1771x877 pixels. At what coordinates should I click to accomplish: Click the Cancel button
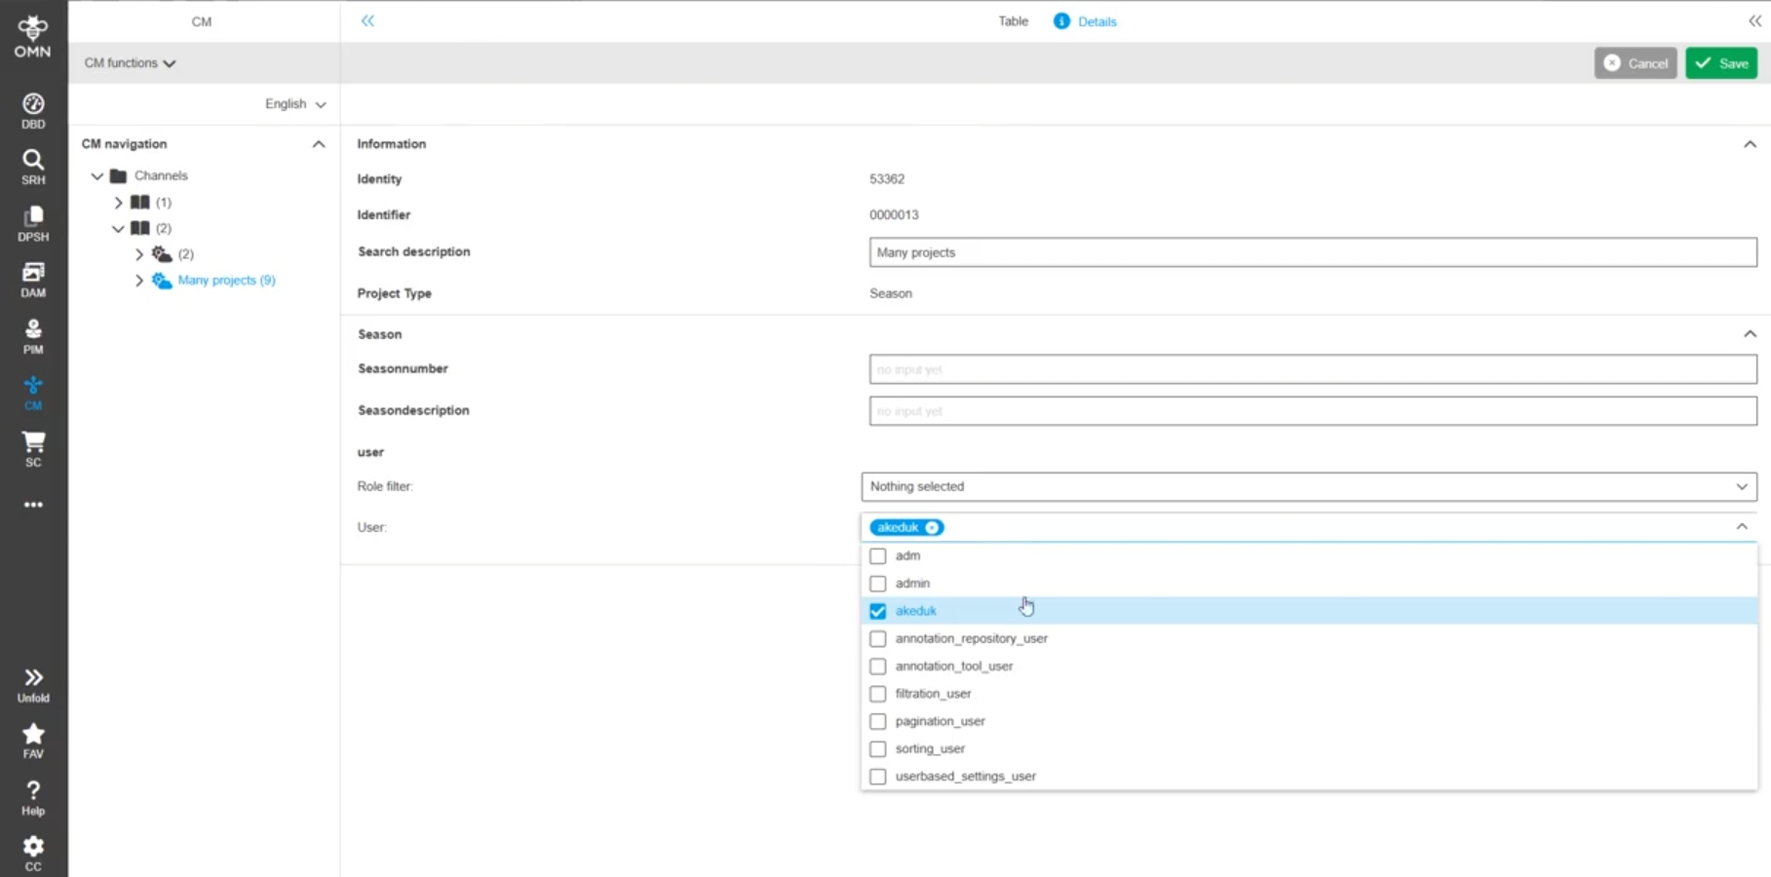[1635, 63]
